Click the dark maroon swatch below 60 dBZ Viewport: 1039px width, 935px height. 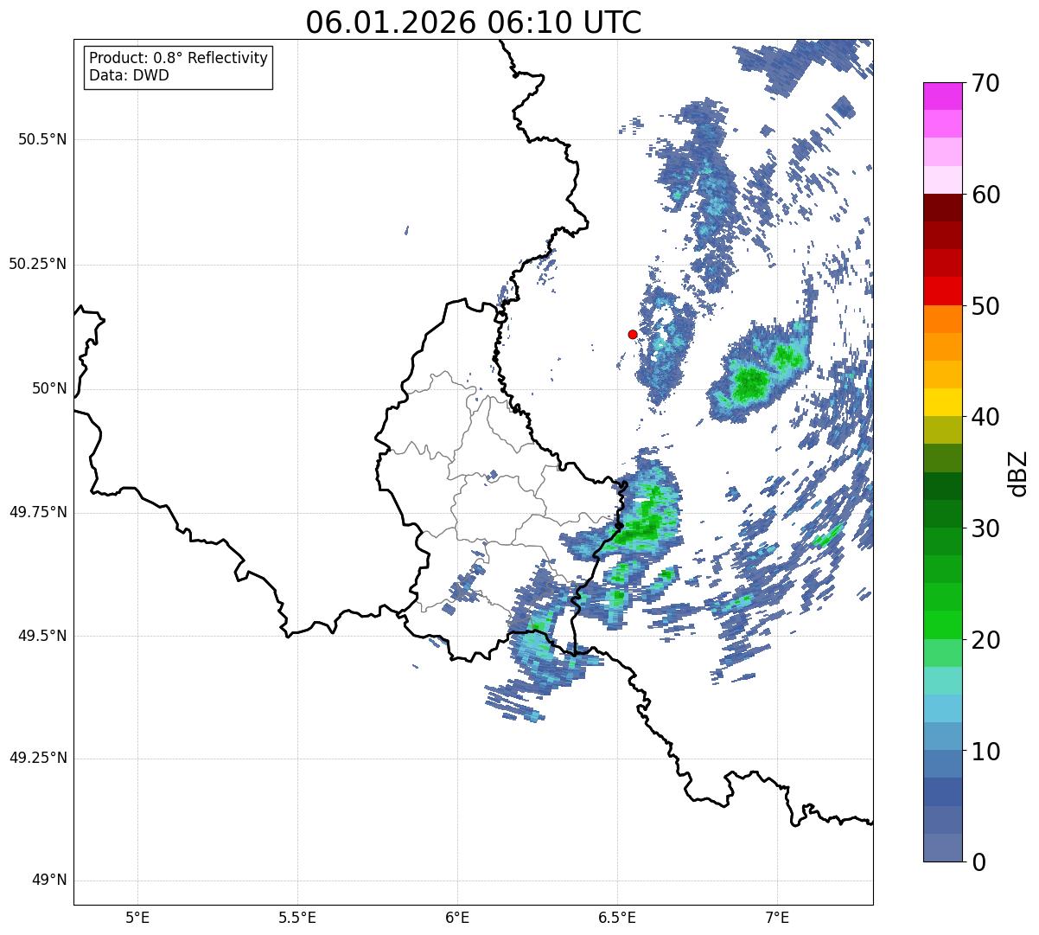click(942, 208)
